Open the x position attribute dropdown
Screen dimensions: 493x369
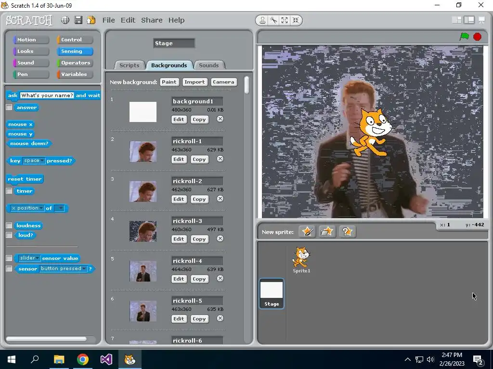(x=27, y=208)
